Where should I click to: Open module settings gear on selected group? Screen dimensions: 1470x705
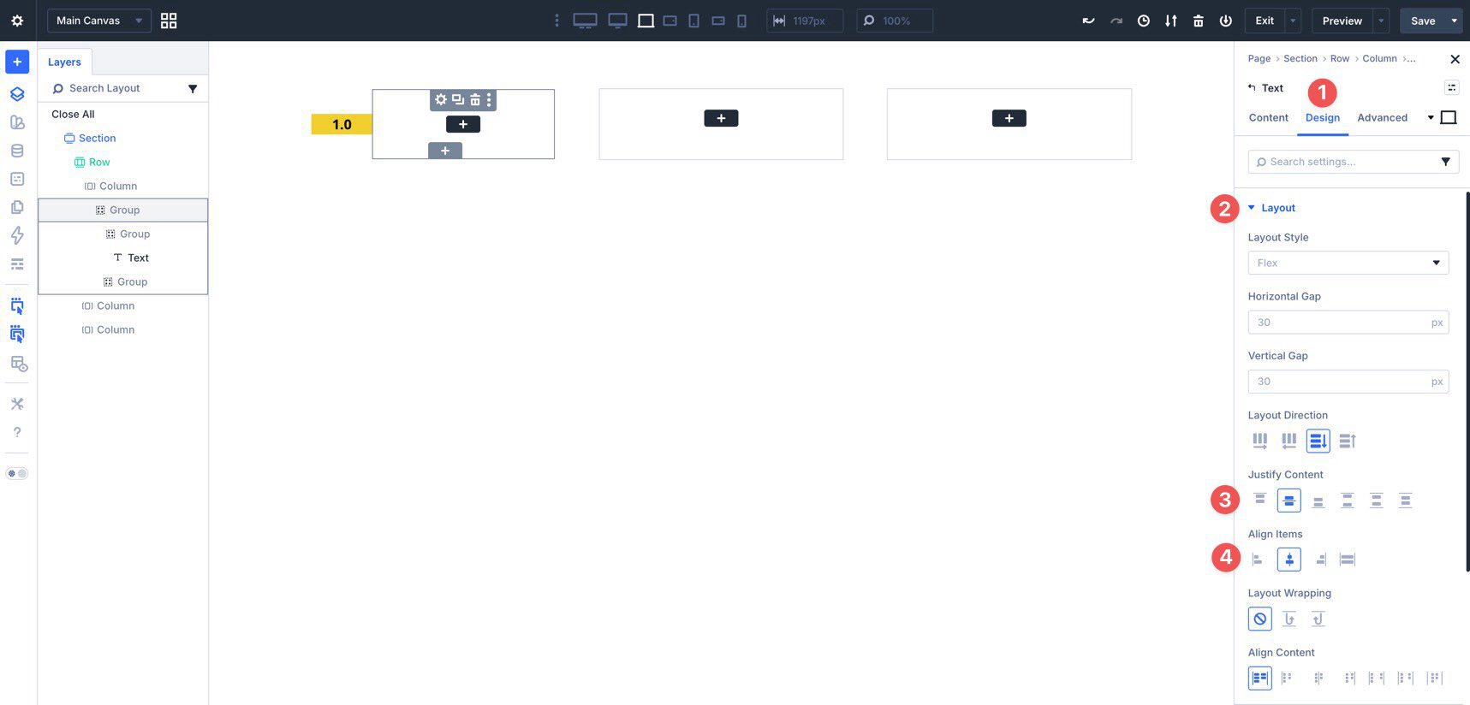440,100
